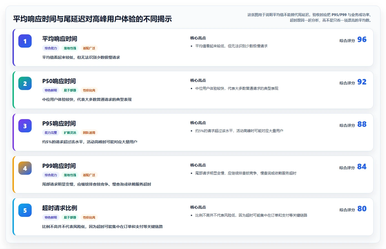Click the number 2 rank badge
This screenshot has height=249, width=386.
(x=25, y=84)
